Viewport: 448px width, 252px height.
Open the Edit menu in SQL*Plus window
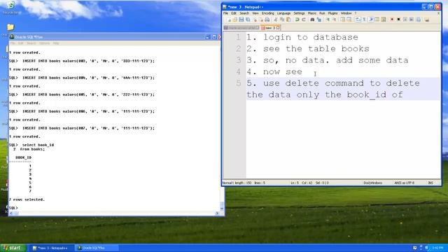[x=20, y=43]
